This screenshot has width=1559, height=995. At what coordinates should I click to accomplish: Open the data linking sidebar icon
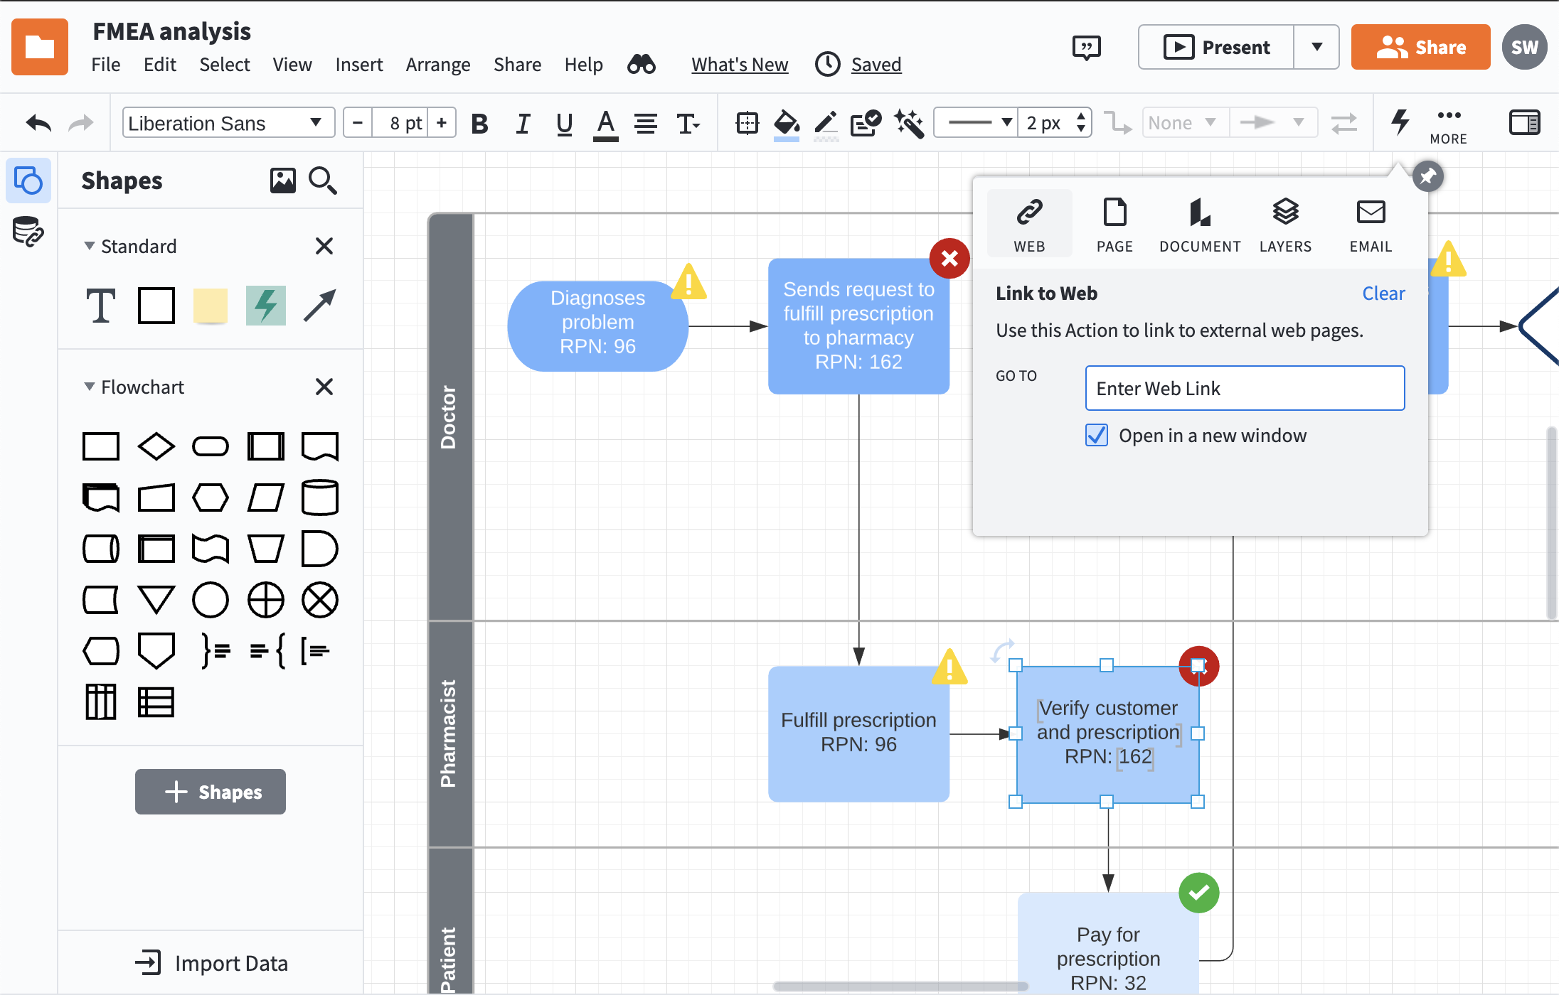pyautogui.click(x=28, y=232)
